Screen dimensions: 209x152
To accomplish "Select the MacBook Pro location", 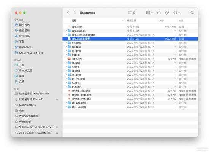I will point(32,94).
